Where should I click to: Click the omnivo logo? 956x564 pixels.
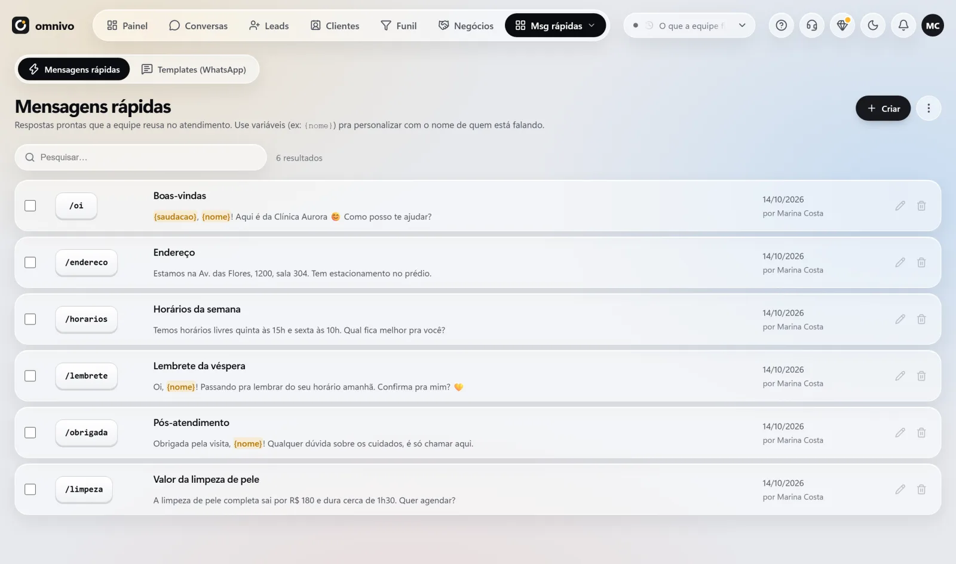click(43, 26)
